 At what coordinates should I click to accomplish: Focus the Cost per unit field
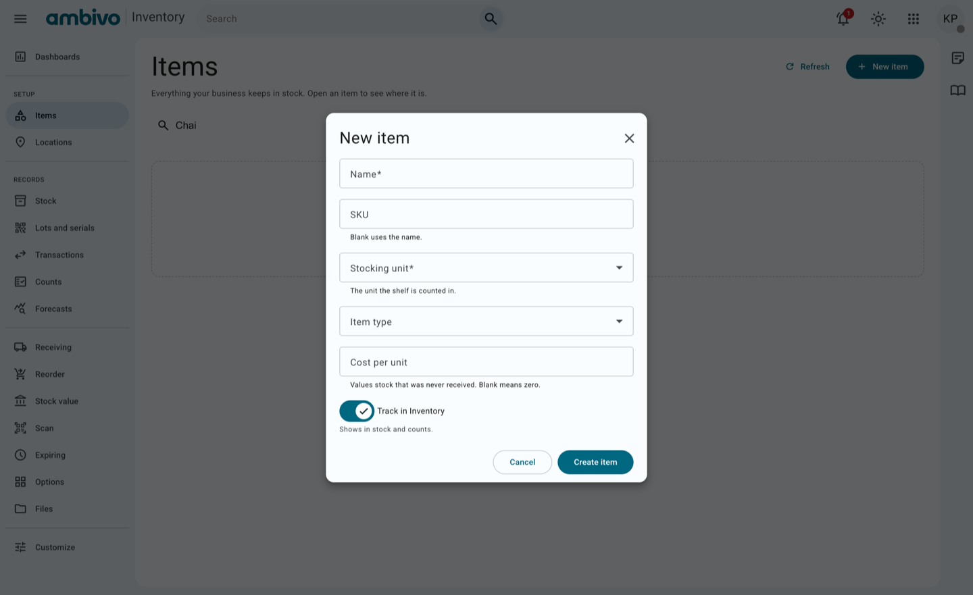(x=486, y=362)
